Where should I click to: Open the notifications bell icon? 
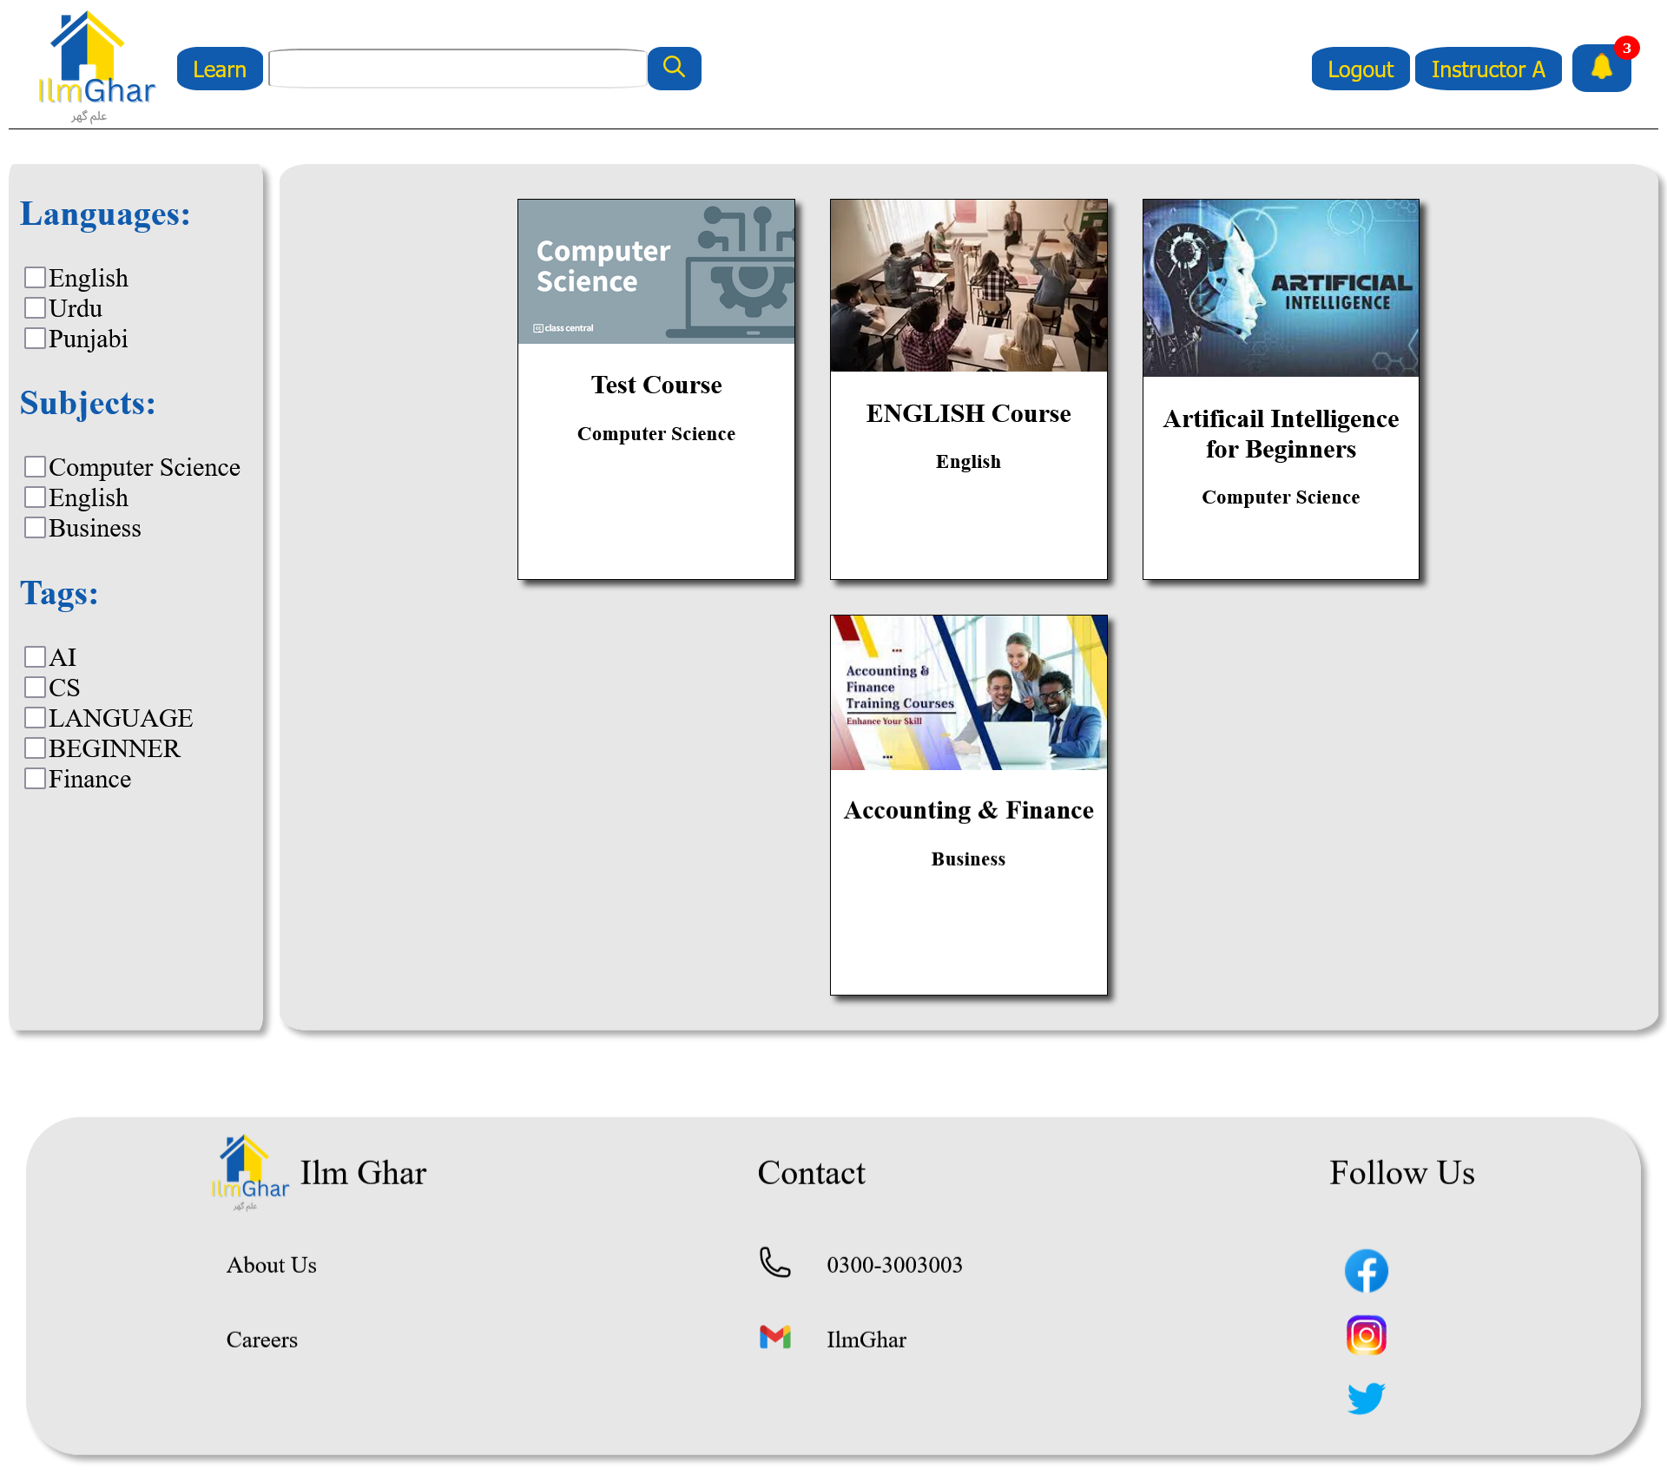1601,68
